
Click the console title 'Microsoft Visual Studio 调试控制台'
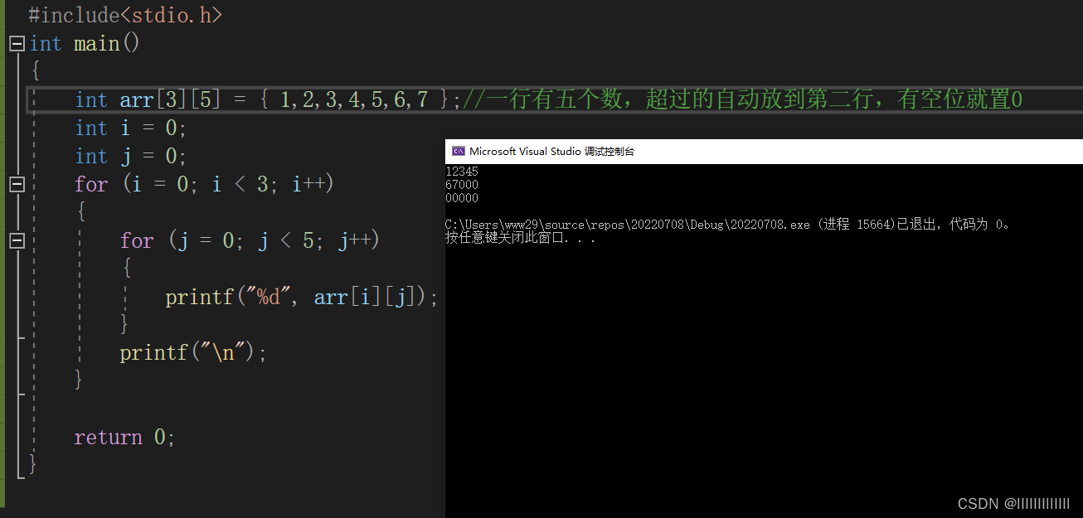(x=551, y=152)
